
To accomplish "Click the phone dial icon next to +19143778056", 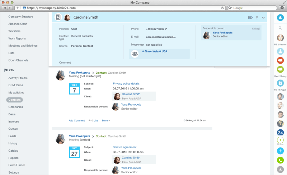I will pyautogui.click(x=166, y=29).
